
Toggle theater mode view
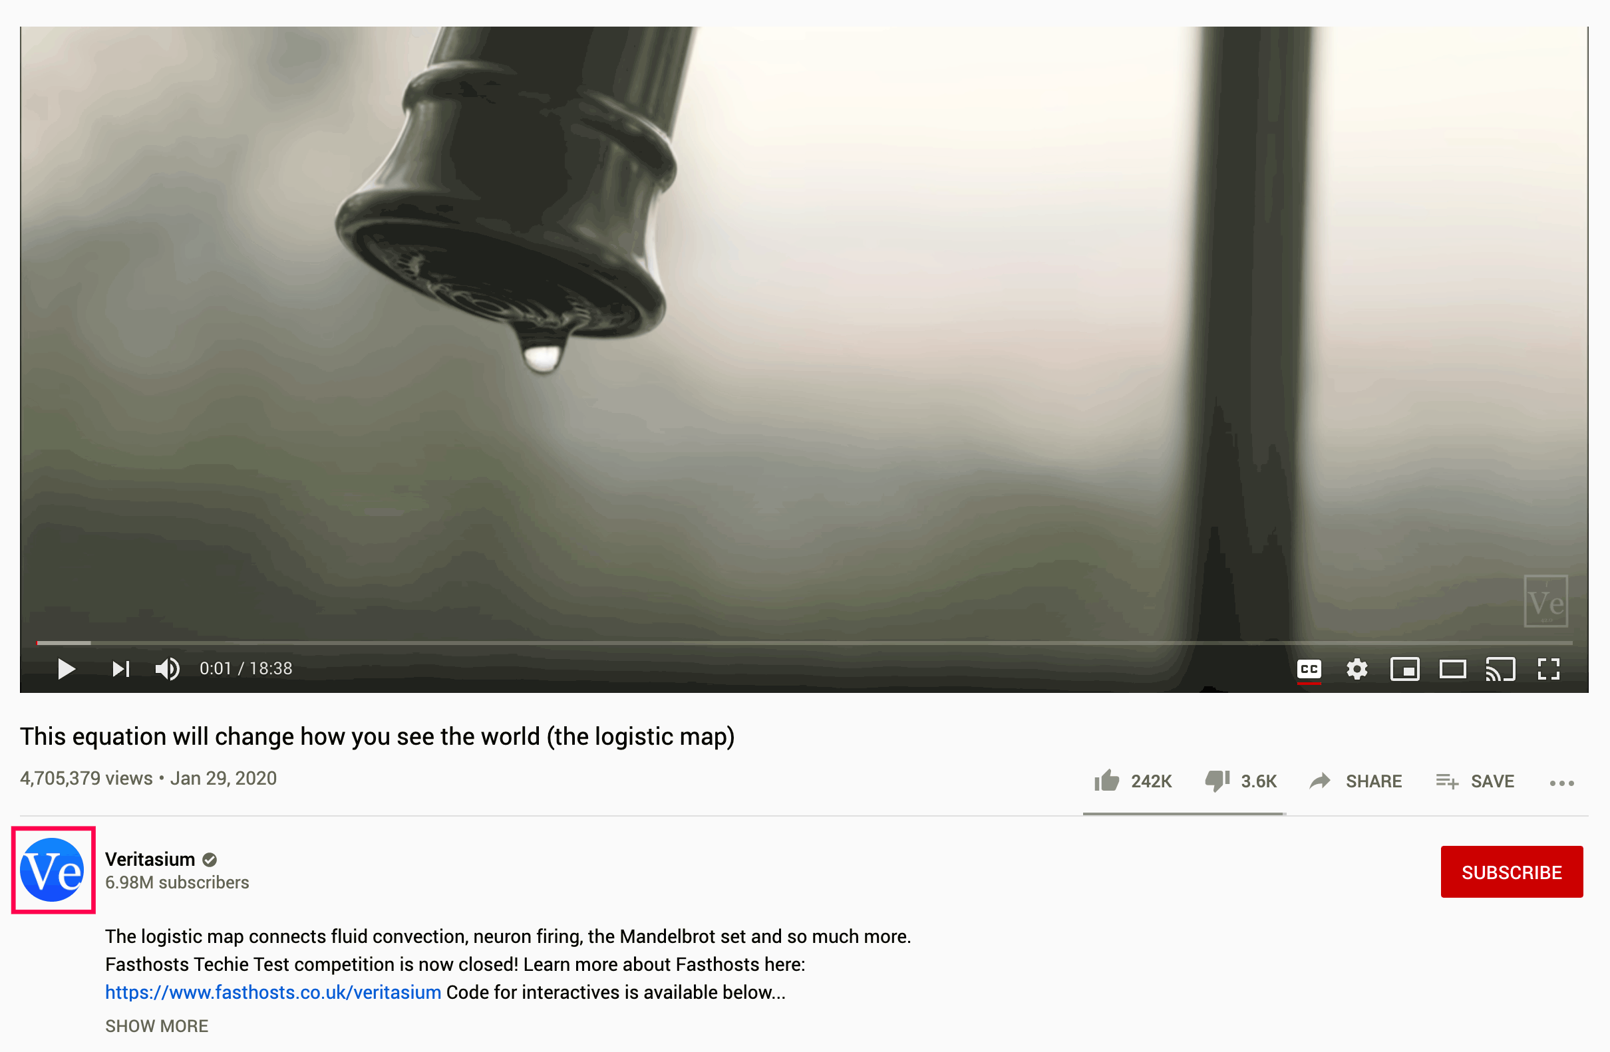pos(1452,670)
